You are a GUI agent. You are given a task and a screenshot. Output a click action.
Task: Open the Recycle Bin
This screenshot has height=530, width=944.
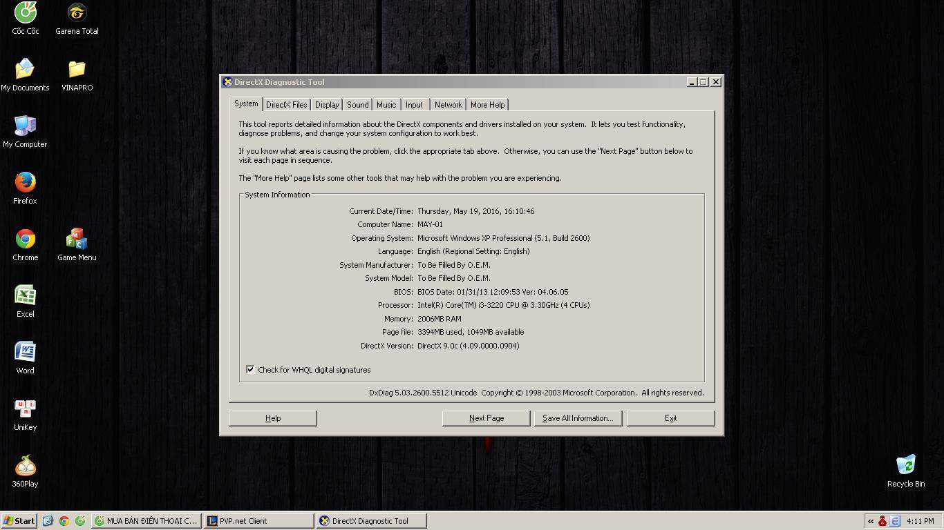coord(905,467)
